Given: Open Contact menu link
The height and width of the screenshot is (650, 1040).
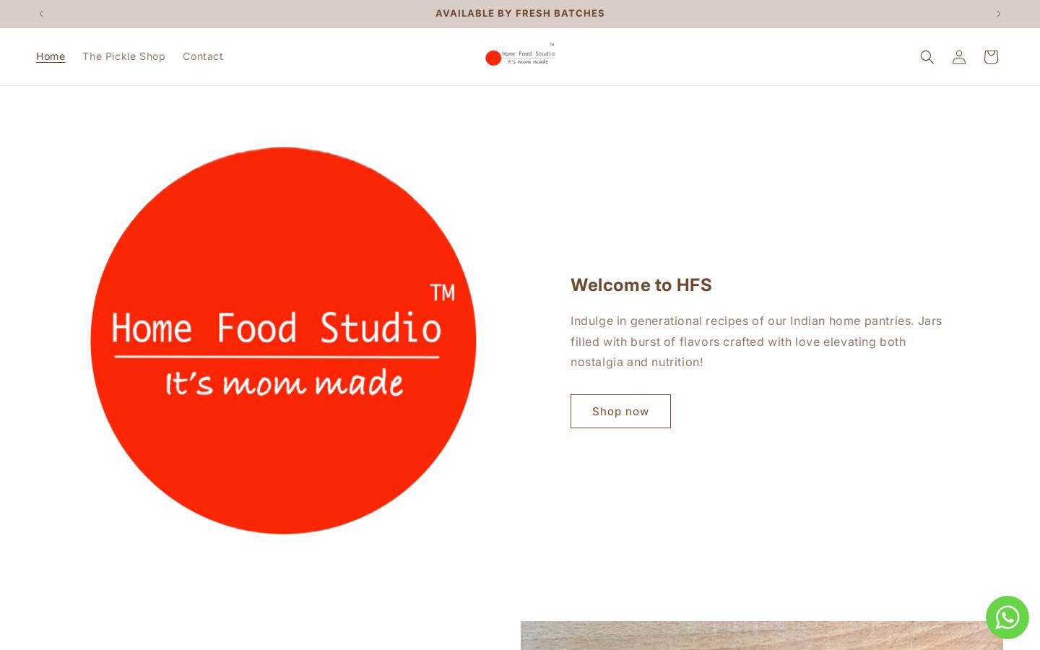Looking at the screenshot, I should [203, 56].
